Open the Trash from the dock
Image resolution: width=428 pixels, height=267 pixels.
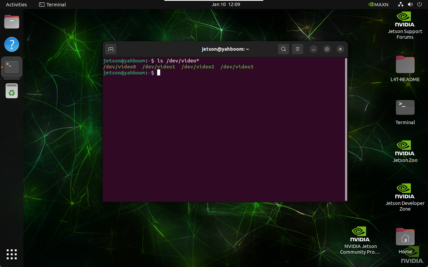click(x=12, y=91)
